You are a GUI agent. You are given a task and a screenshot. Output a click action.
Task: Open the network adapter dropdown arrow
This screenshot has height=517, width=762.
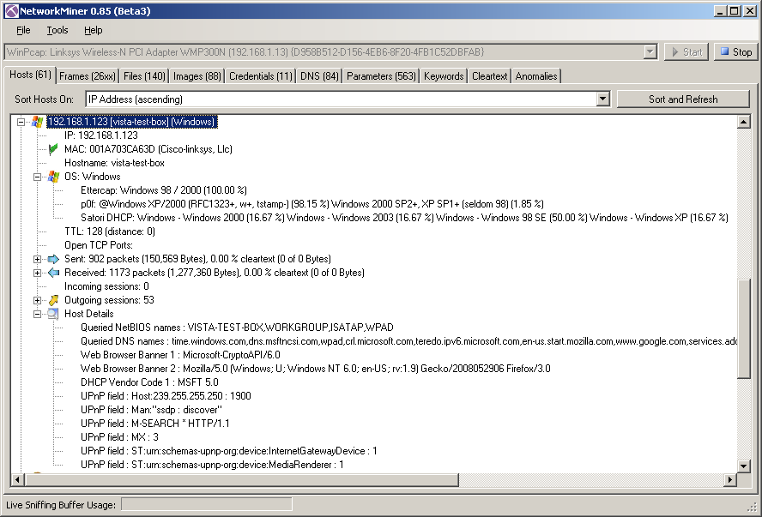[x=650, y=52]
